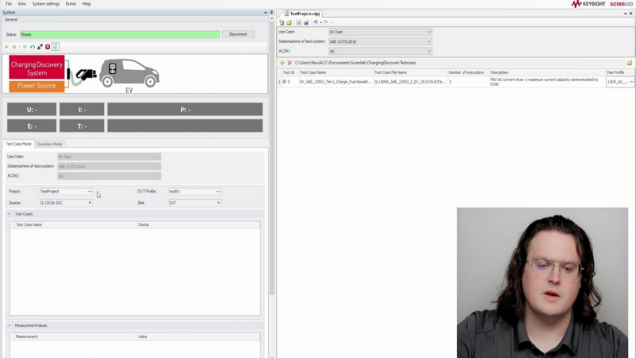636x358 pixels.
Task: Open the System settings menu
Action: click(x=45, y=4)
